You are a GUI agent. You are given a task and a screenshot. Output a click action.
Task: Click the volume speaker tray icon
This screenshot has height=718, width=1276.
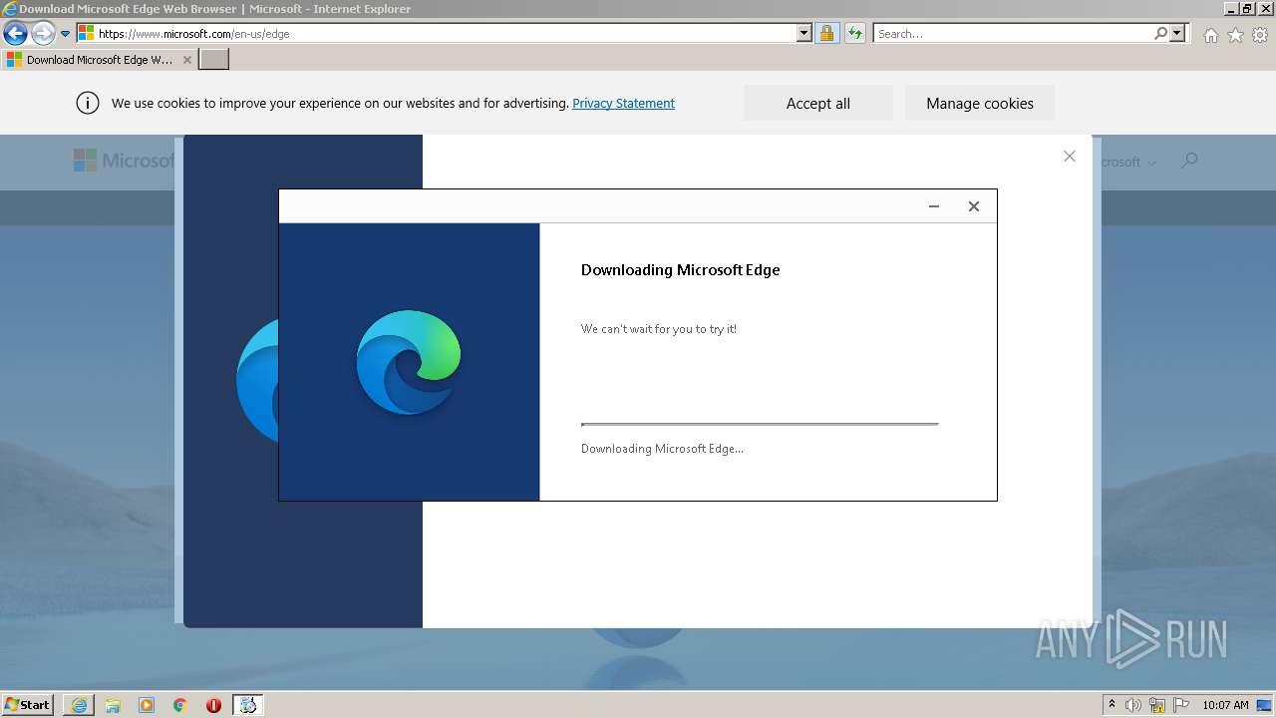[x=1133, y=705]
